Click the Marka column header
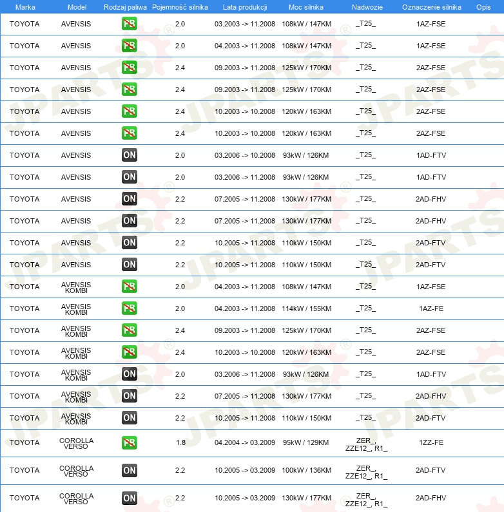 pyautogui.click(x=25, y=7)
